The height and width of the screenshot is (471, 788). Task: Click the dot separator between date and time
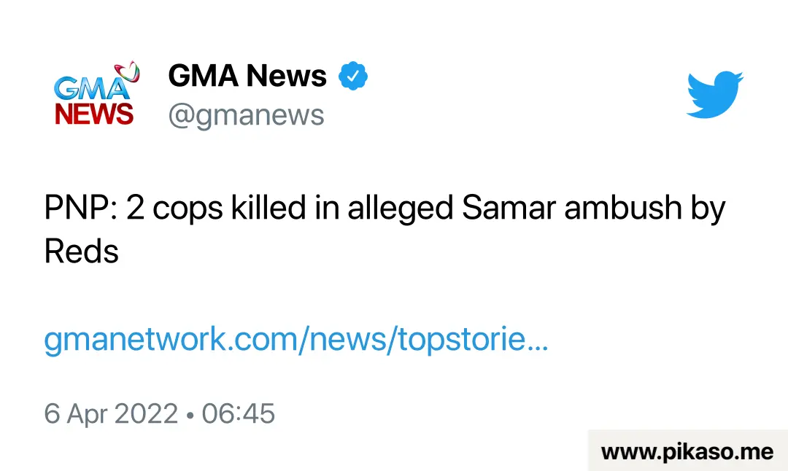pos(190,416)
